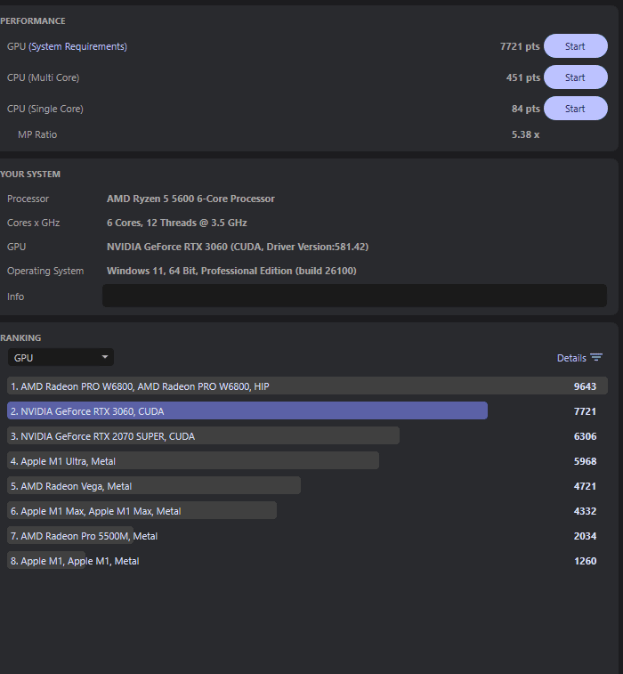Select the Apple M1 Ultra ranking row
623x674 pixels.
tap(307, 461)
